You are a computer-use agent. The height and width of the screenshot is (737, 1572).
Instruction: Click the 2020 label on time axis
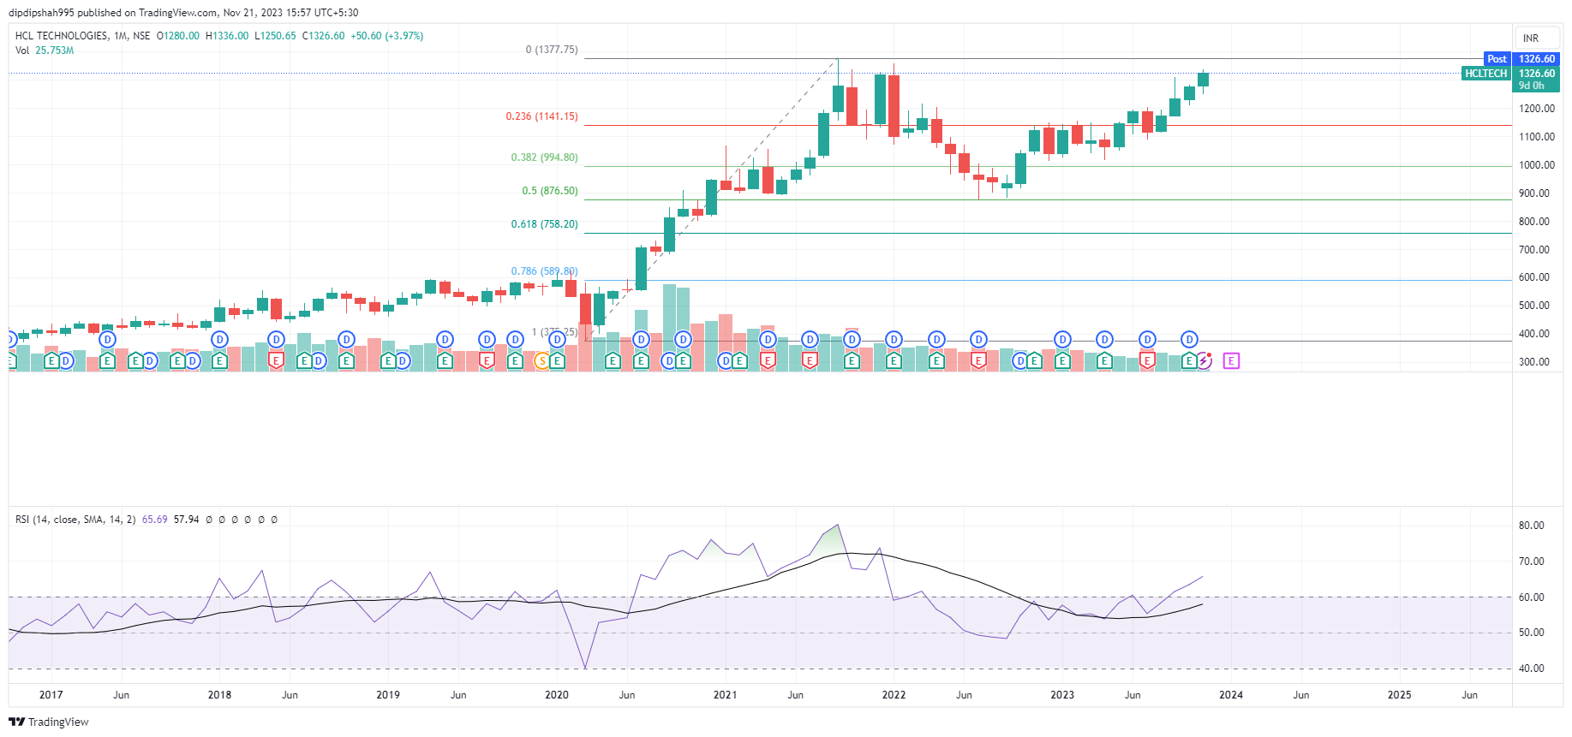tap(556, 695)
